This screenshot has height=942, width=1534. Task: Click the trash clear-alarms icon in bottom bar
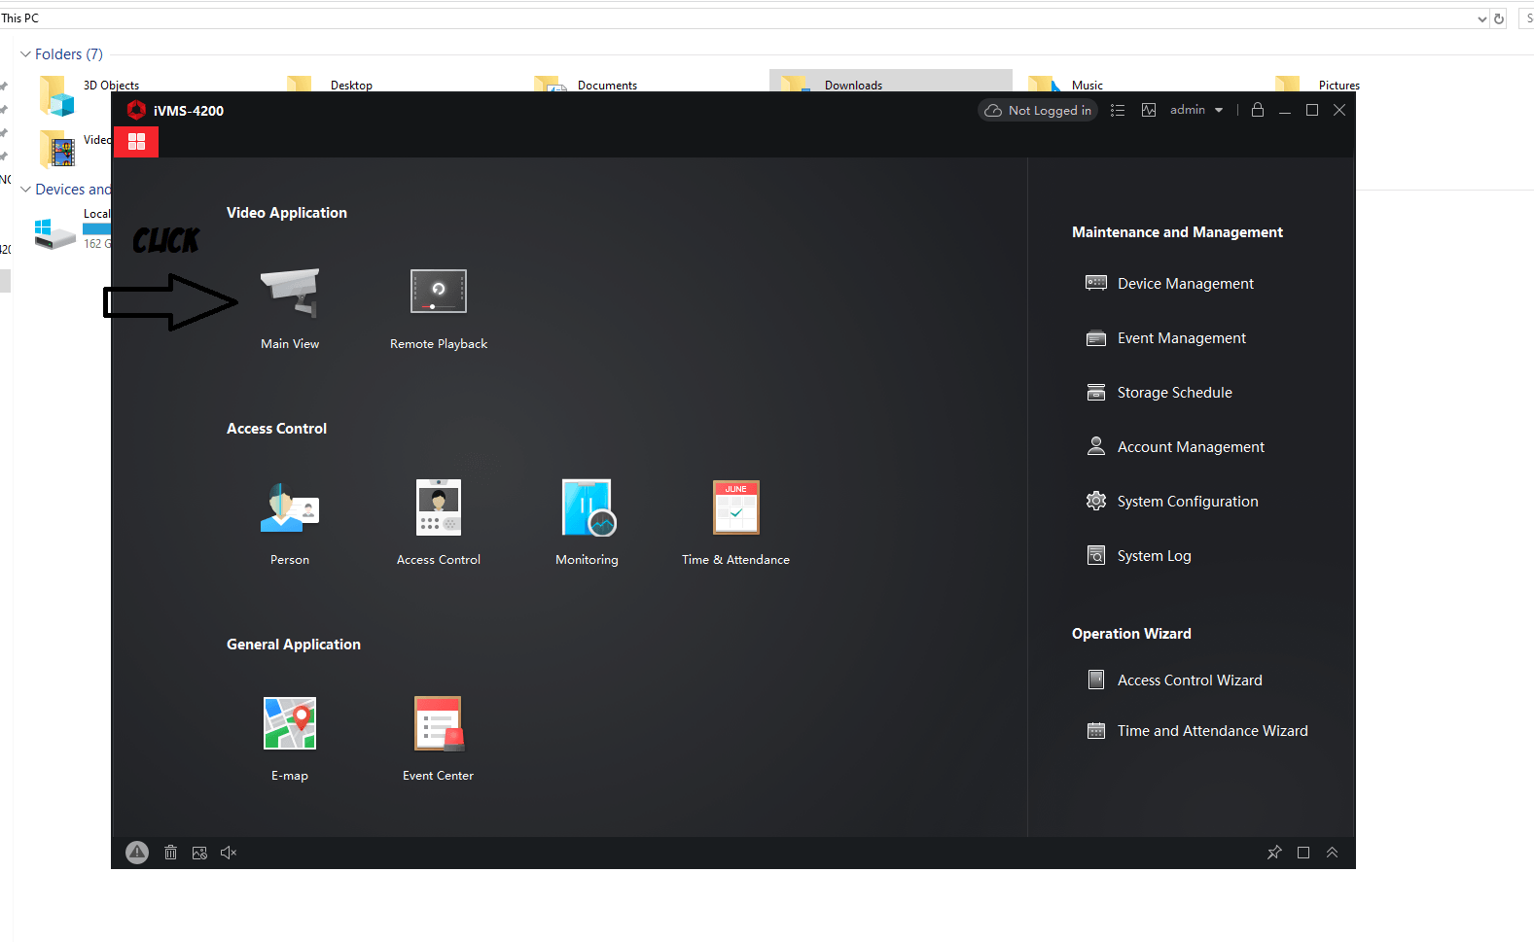click(170, 853)
